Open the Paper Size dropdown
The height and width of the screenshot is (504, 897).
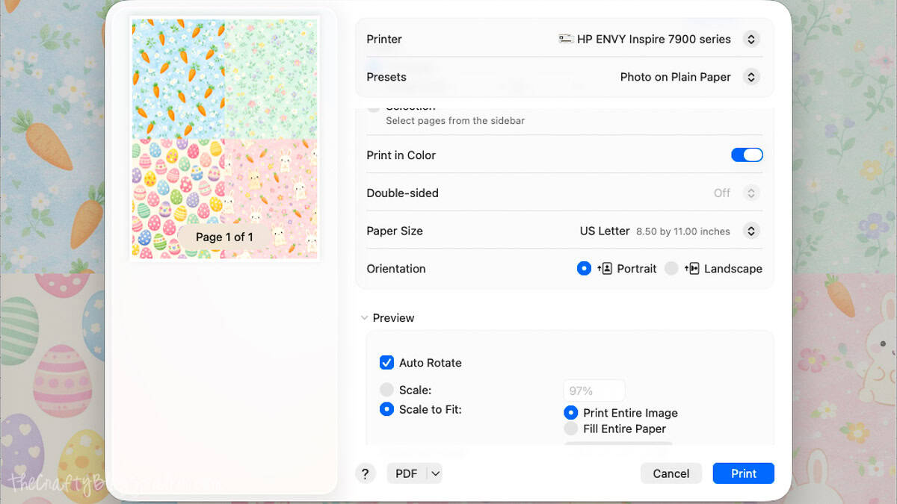point(751,231)
